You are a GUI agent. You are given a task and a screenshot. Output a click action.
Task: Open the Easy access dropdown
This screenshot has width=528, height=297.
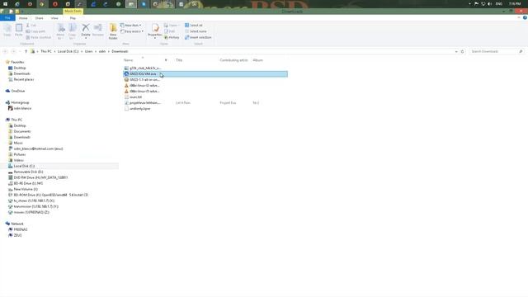click(132, 31)
